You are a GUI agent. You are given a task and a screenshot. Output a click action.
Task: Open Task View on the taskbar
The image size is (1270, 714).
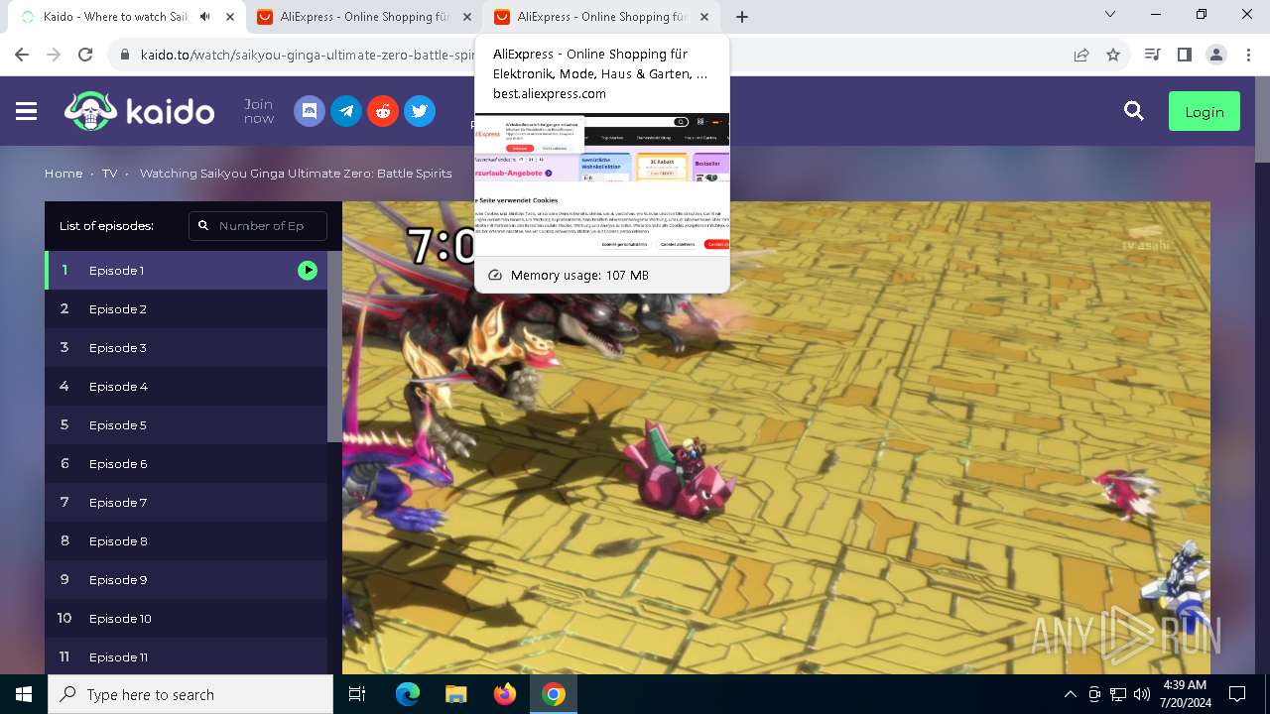coord(357,694)
